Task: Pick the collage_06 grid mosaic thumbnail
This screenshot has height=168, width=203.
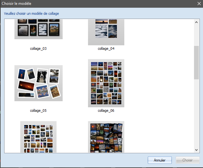Action: click(x=106, y=83)
